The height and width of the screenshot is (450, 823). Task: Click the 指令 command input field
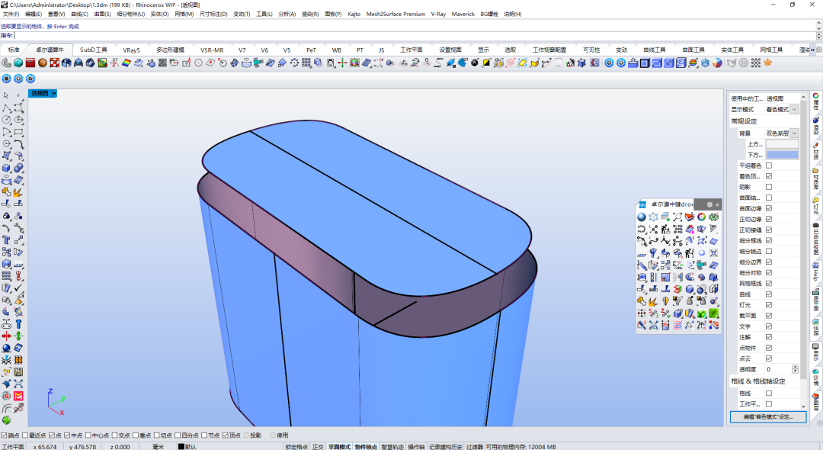(x=415, y=36)
